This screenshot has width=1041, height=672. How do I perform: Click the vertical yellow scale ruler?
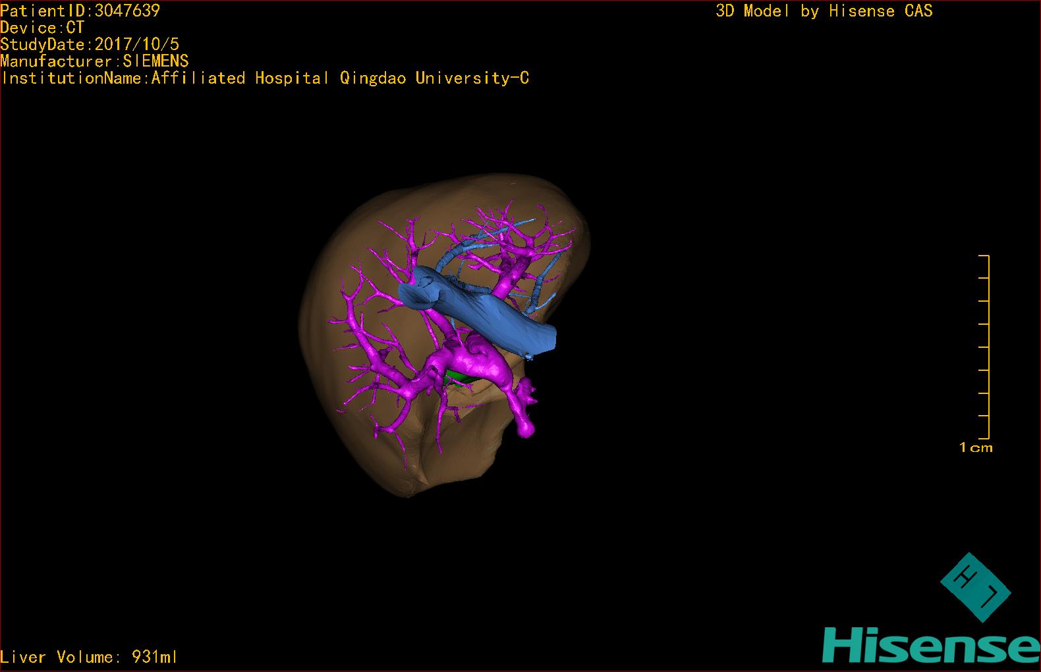coord(988,347)
